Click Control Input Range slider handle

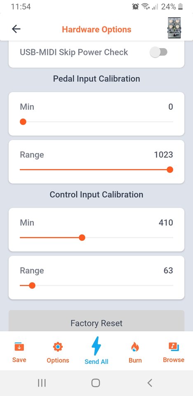coord(32,285)
